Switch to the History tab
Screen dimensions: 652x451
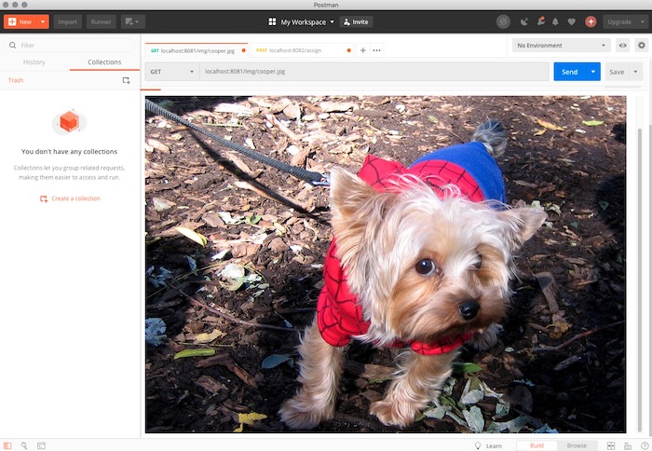point(34,62)
